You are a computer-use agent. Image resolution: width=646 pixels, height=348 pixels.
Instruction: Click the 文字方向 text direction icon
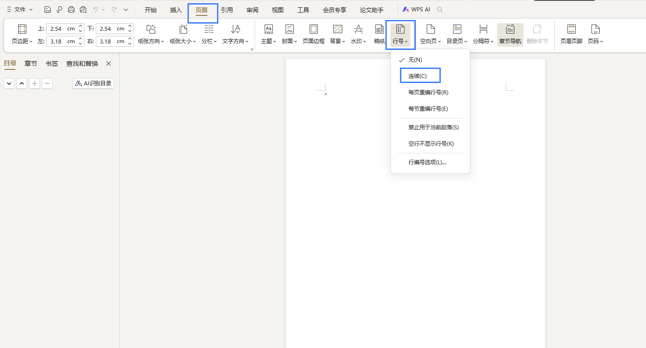236,29
